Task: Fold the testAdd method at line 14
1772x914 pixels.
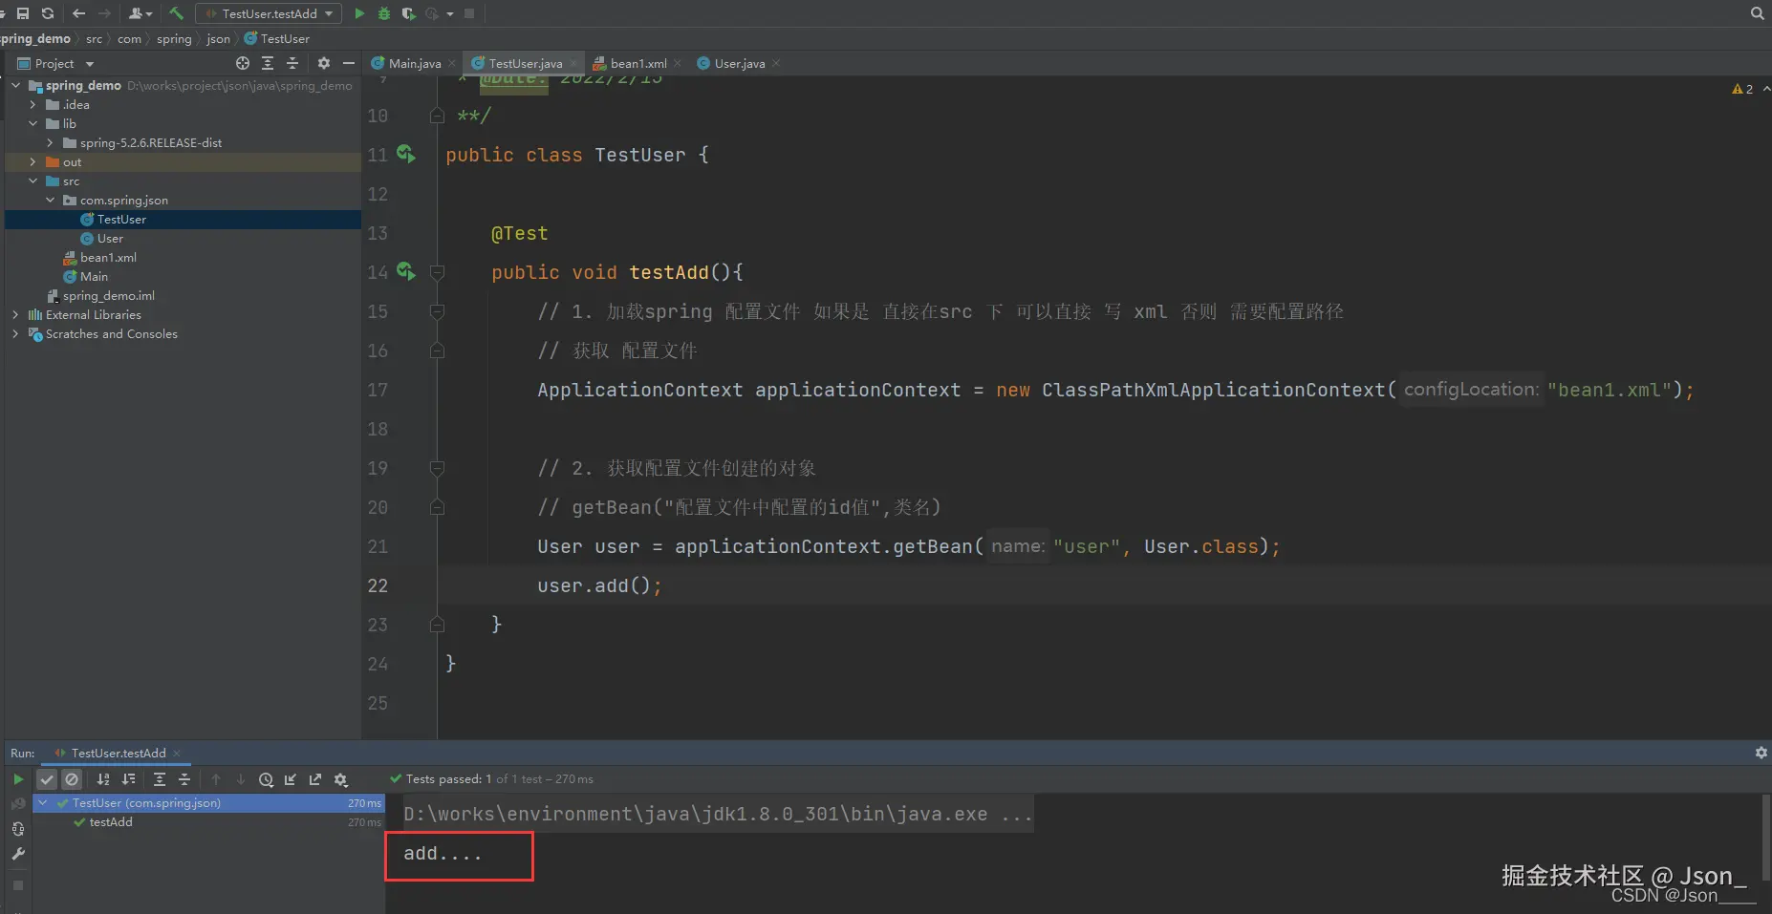Action: pyautogui.click(x=437, y=272)
